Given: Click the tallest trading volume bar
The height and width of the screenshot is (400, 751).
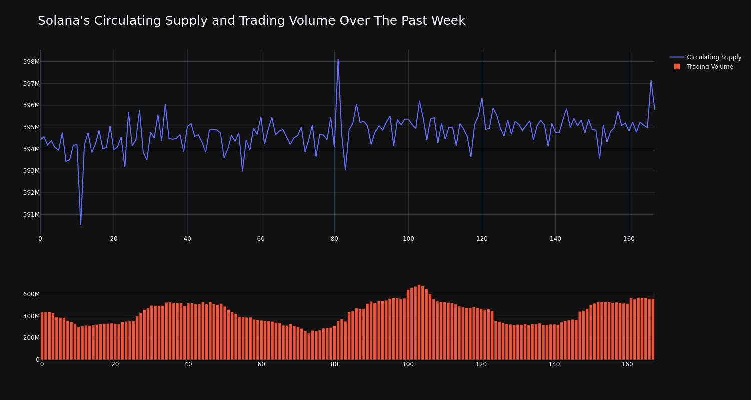Looking at the screenshot, I should pos(419,322).
